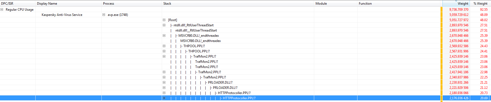This screenshot has height=102, width=491.
Task: Click weight value 2,569.932 586
Action: point(459,46)
